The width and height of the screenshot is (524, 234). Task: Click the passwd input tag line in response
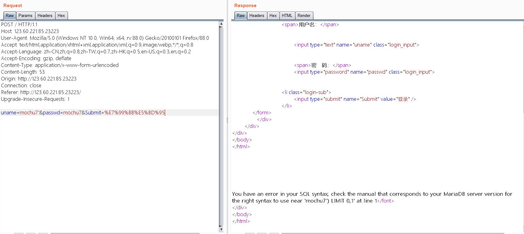click(x=364, y=72)
